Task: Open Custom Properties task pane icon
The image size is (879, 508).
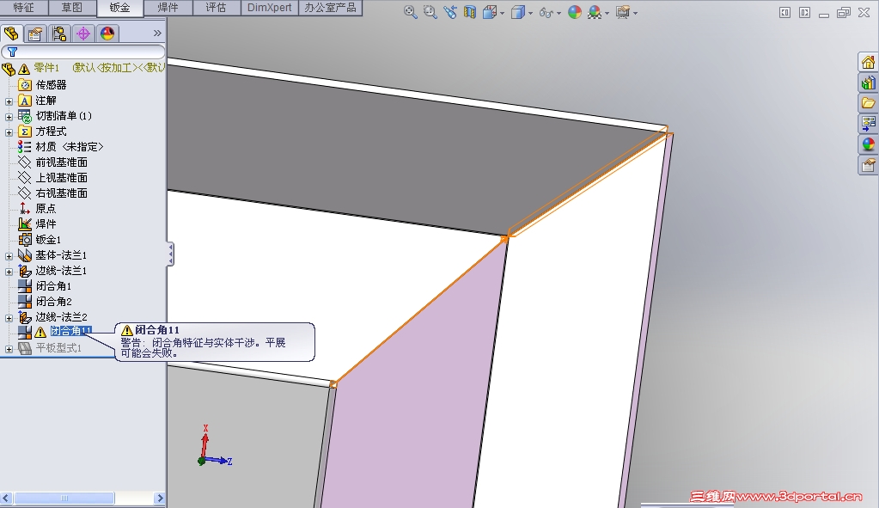Action: click(869, 165)
